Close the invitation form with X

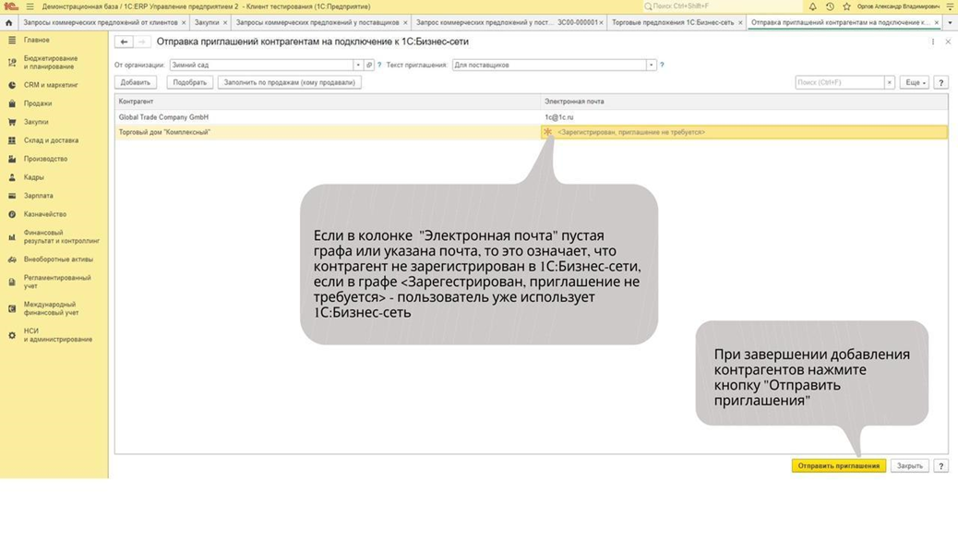[x=948, y=42]
